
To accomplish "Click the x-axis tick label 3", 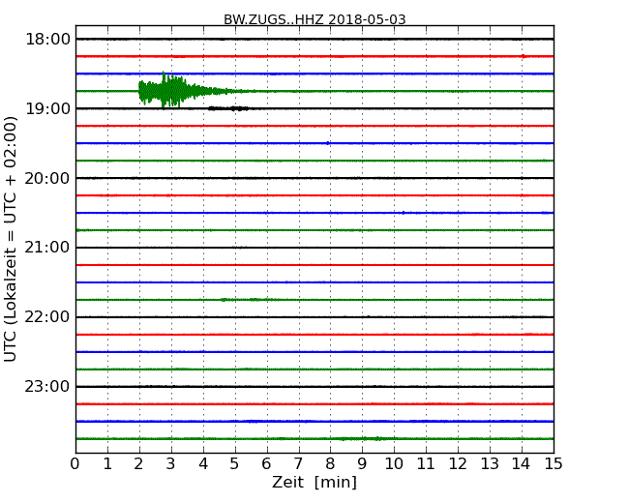I will (x=171, y=463).
